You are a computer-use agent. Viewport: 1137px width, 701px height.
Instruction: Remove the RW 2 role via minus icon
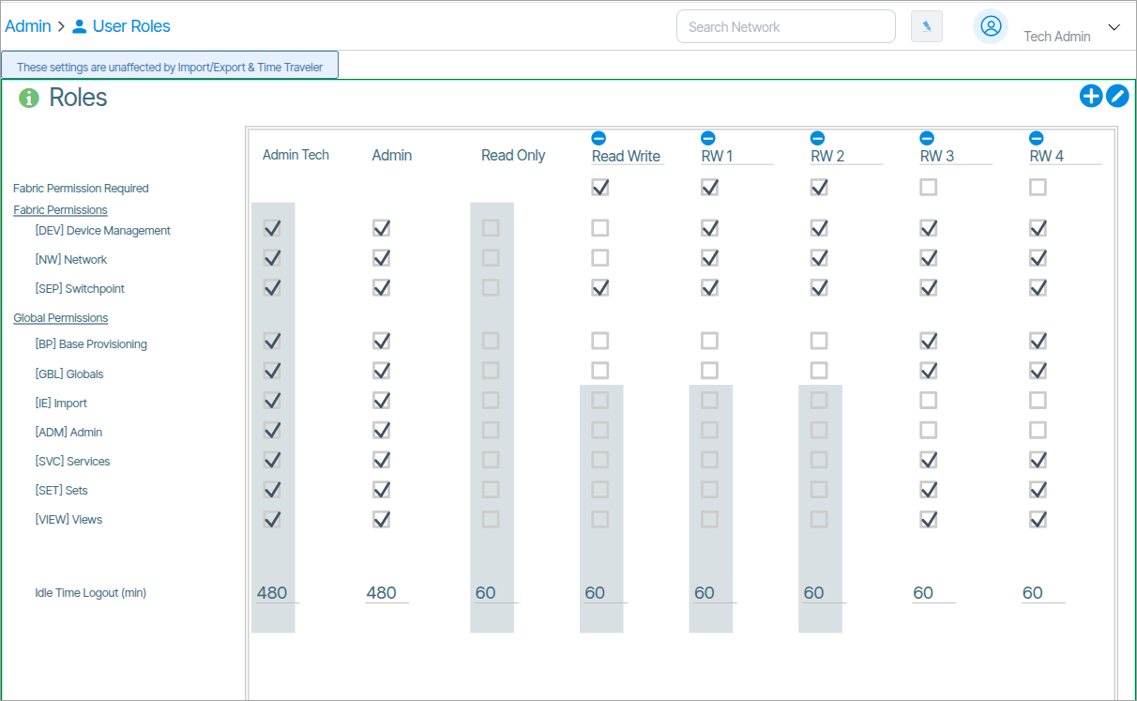[817, 138]
